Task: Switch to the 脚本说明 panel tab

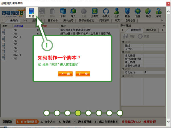Action: [151, 30]
